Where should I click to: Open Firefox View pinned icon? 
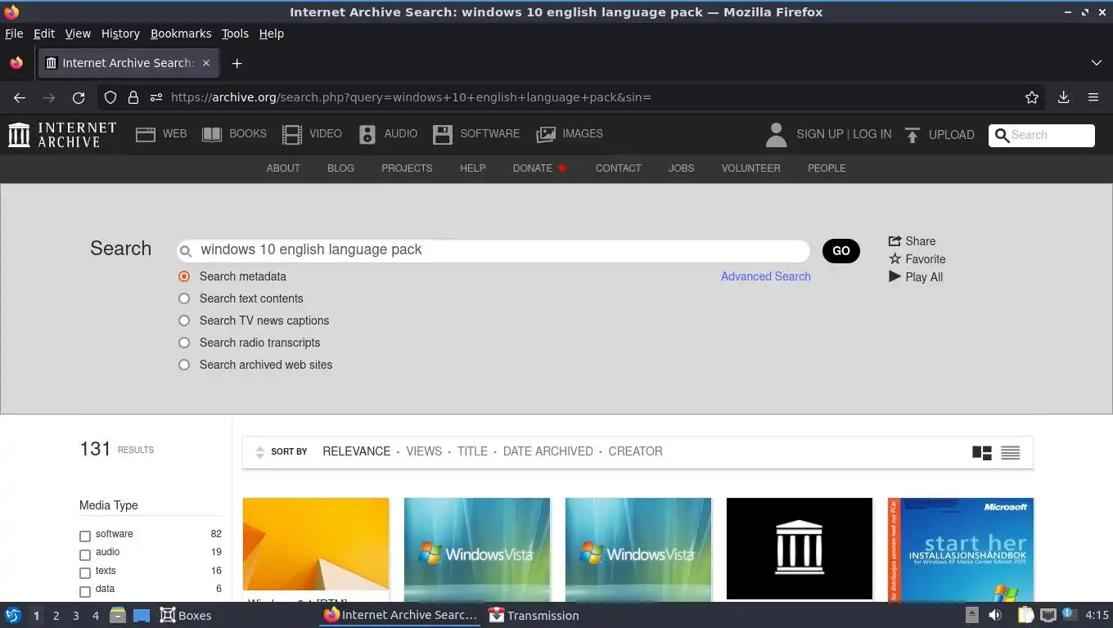16,63
